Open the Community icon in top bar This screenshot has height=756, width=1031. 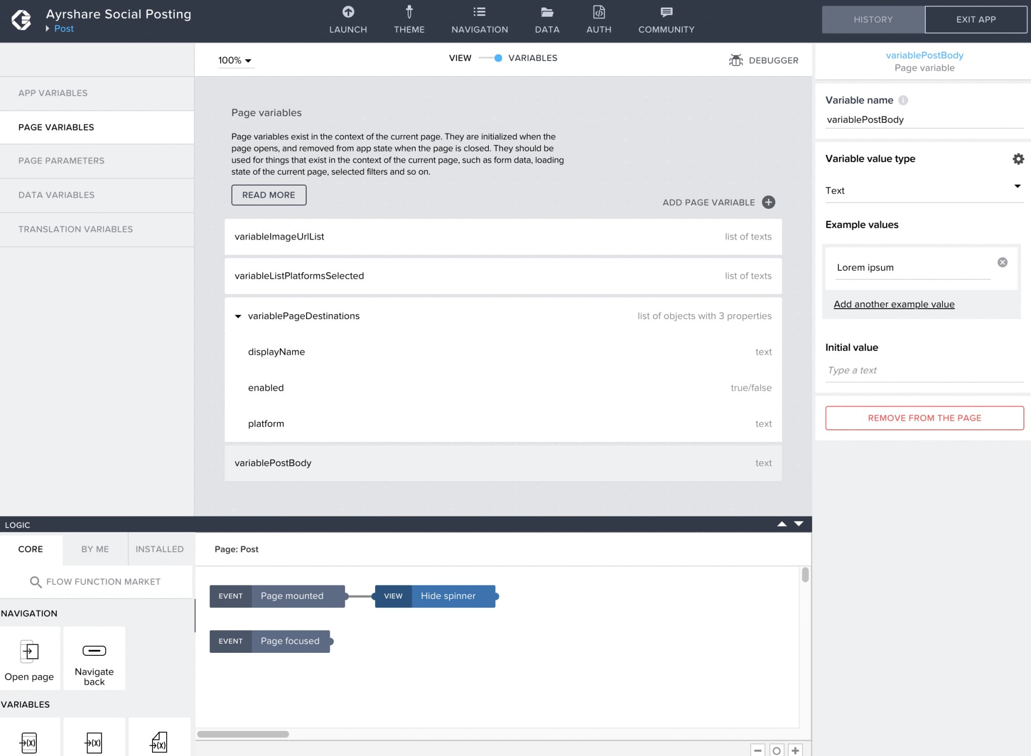tap(666, 20)
